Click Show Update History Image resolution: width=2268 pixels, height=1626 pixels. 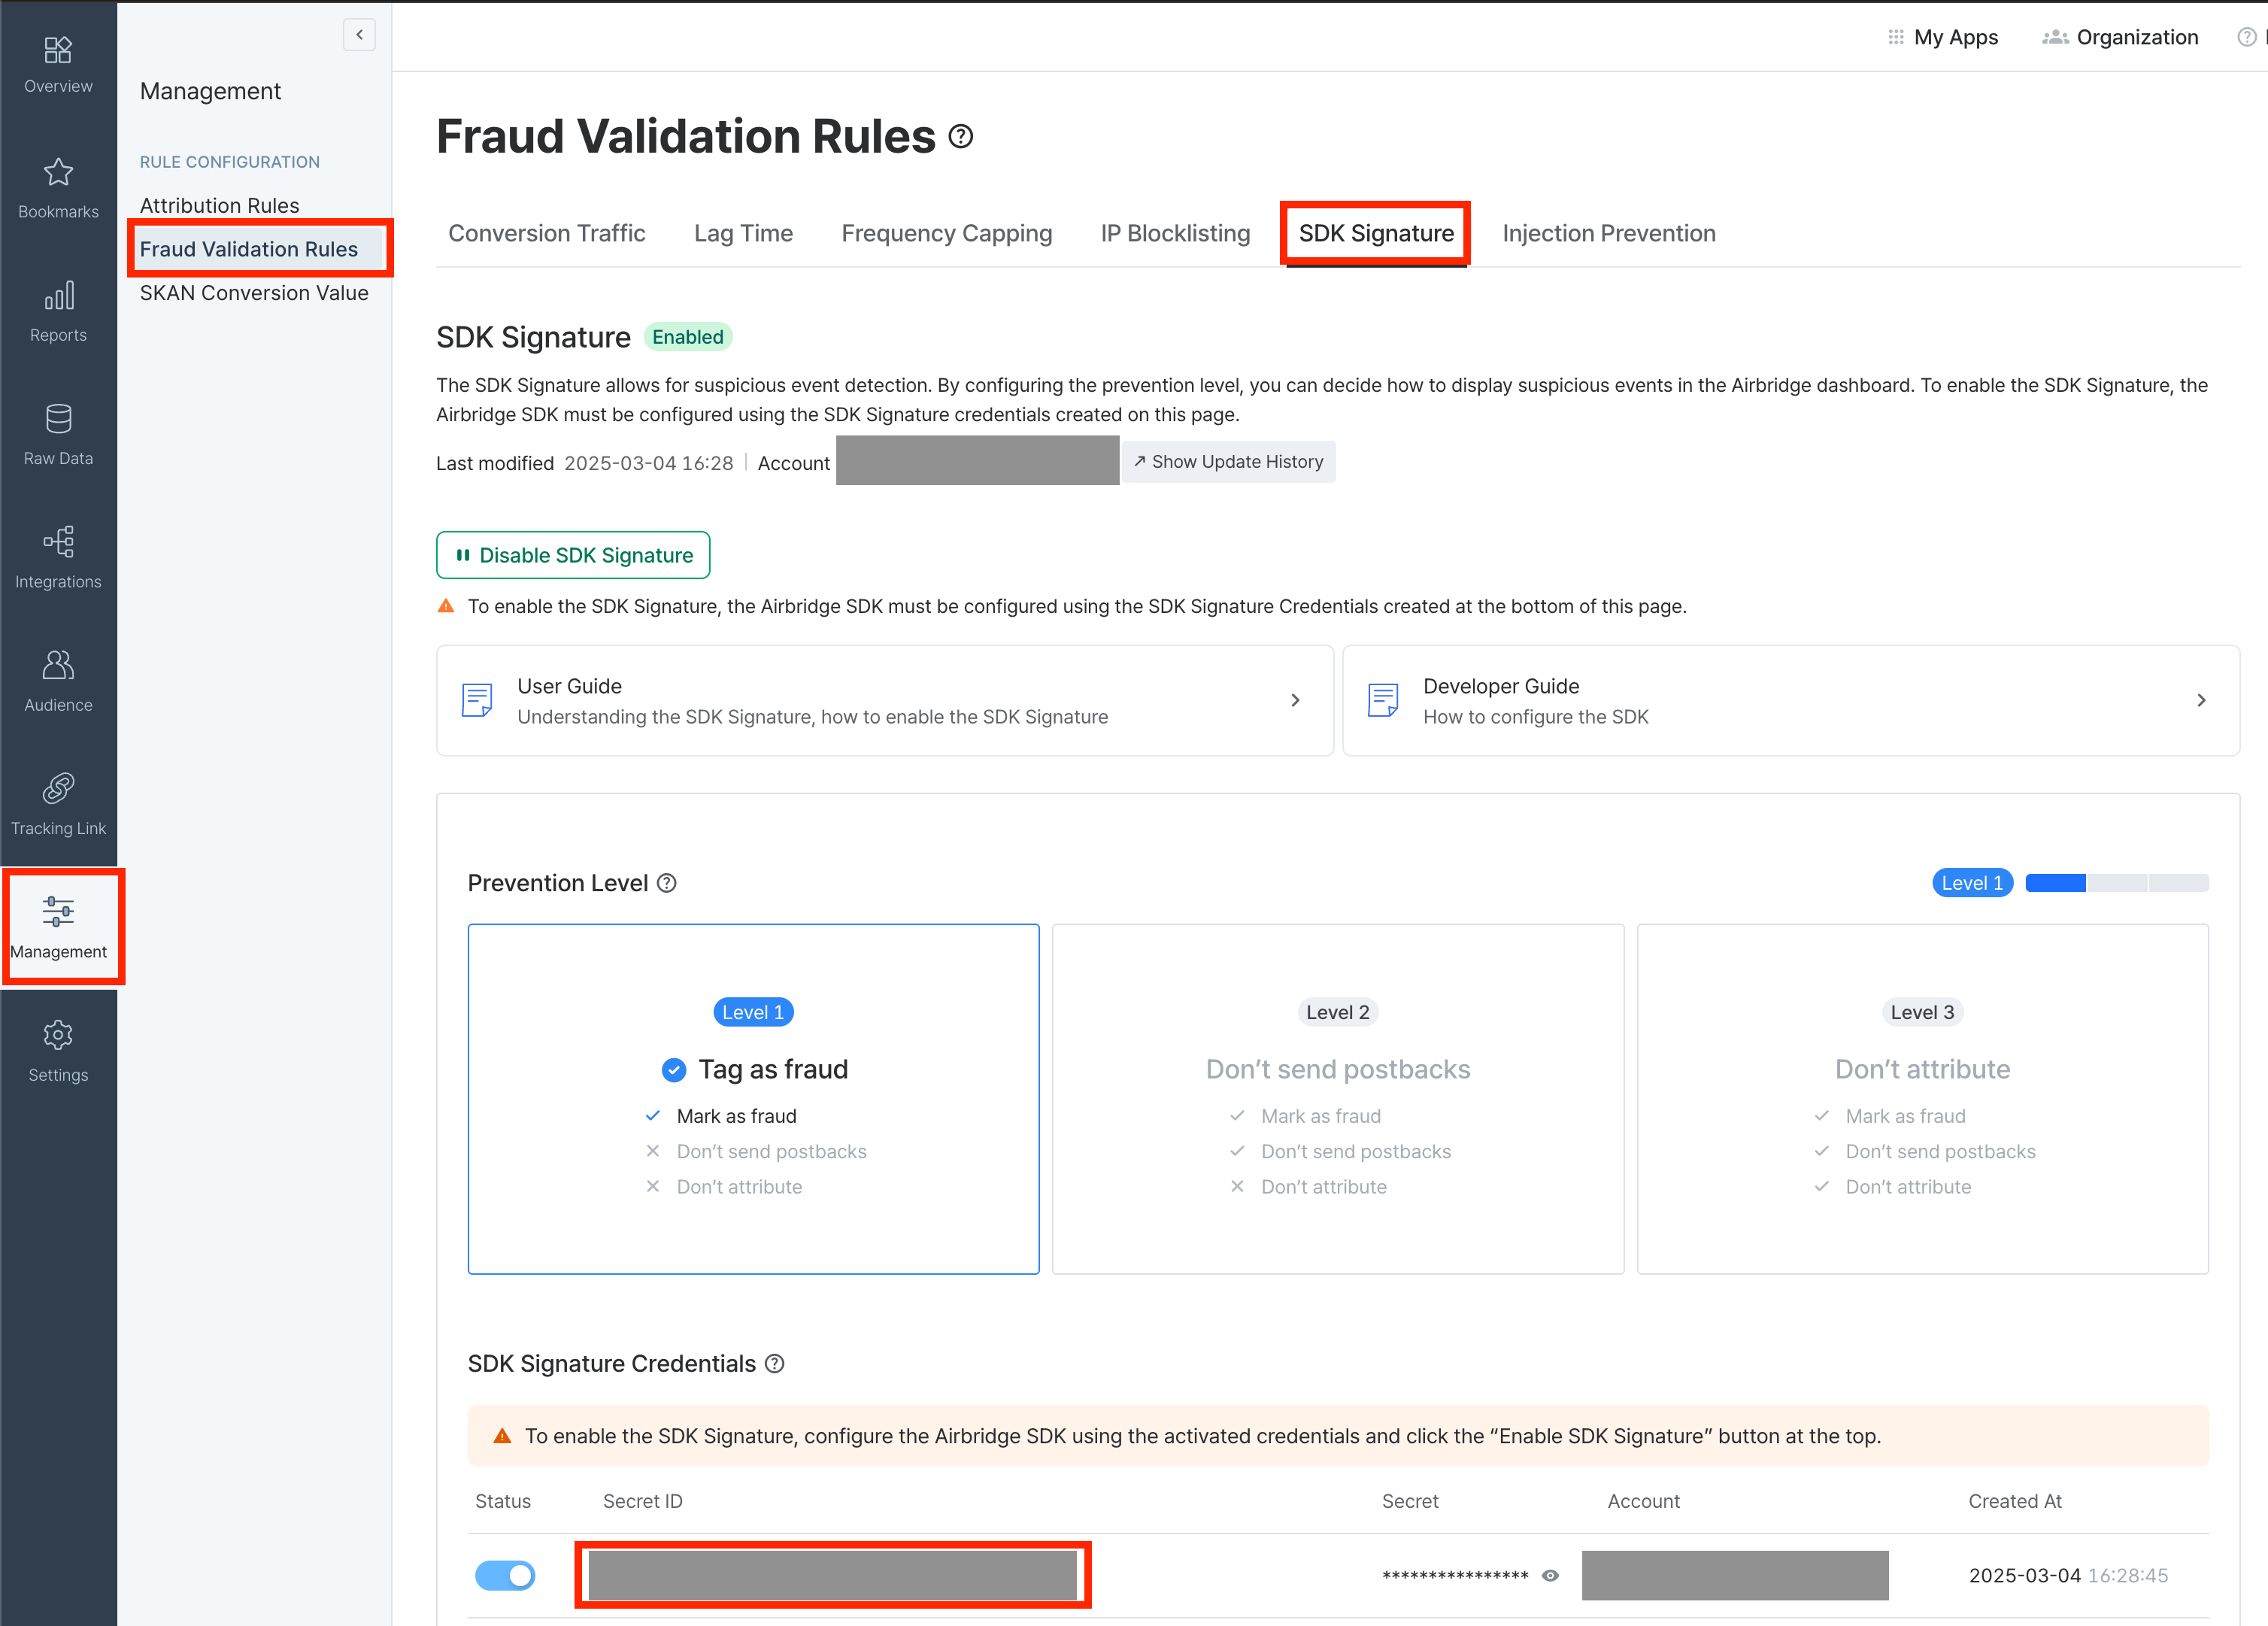1228,462
